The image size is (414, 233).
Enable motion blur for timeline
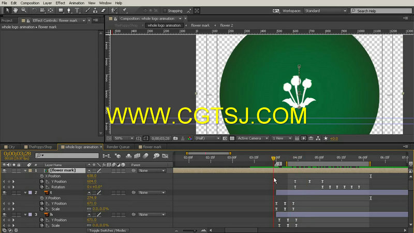click(146, 156)
